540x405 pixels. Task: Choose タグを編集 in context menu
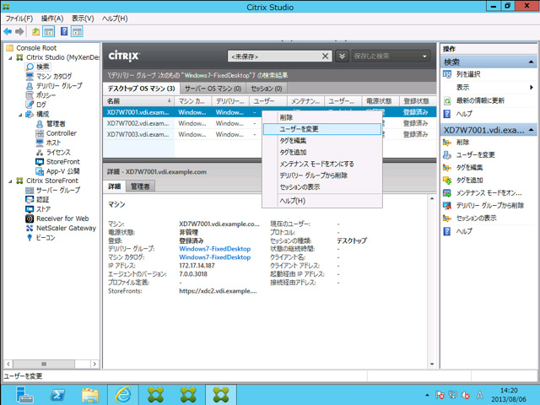(322, 141)
